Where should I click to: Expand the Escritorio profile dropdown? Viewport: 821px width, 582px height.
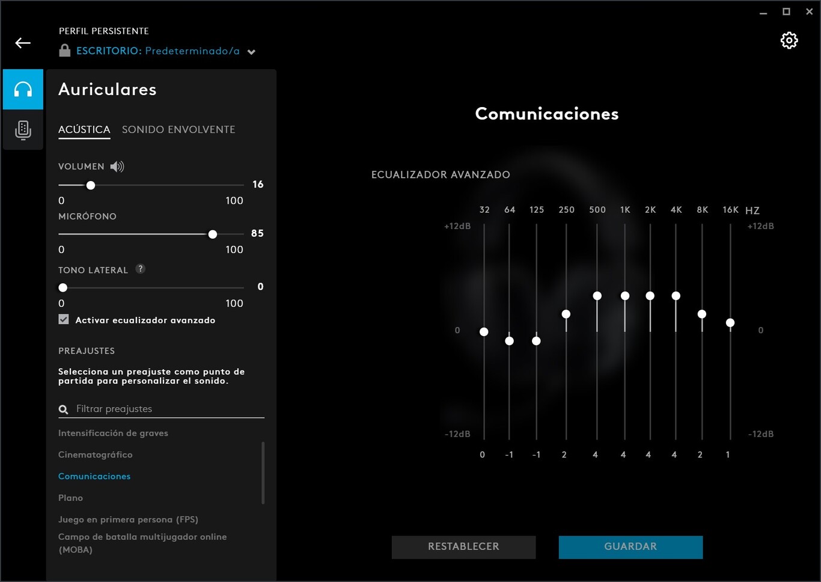[251, 51]
